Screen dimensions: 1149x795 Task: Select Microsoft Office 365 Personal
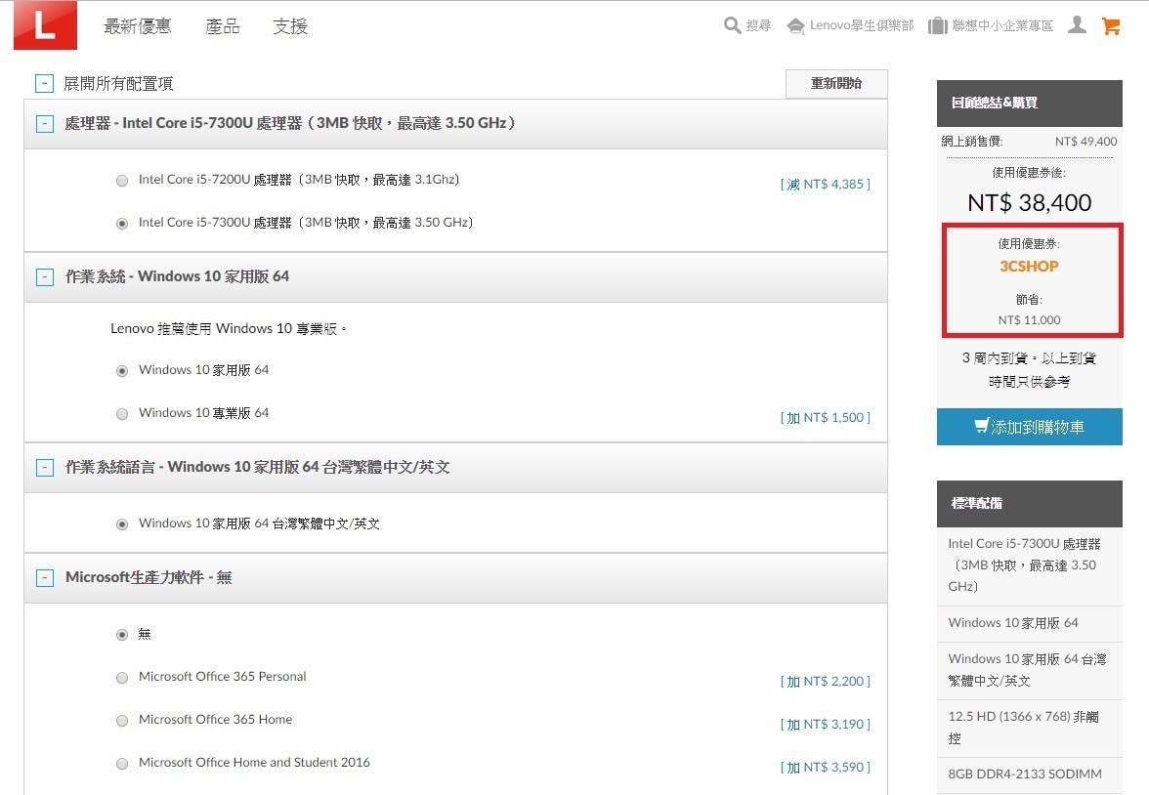[121, 678]
